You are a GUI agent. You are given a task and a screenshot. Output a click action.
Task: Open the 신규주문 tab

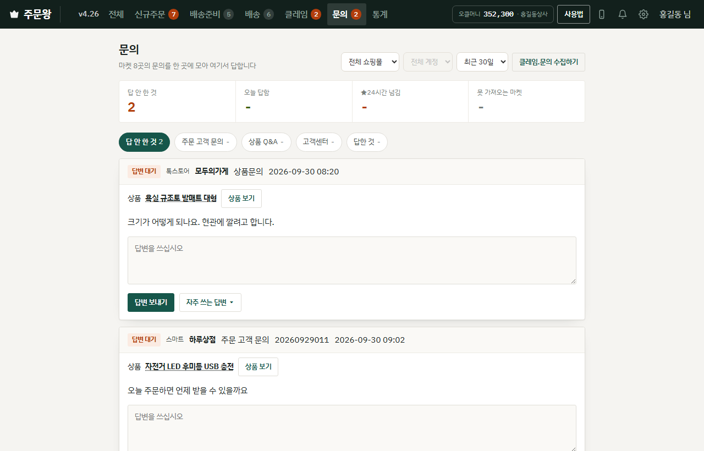point(157,14)
